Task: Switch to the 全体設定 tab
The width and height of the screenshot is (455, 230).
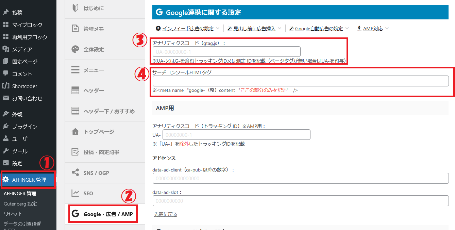Action: coord(105,49)
